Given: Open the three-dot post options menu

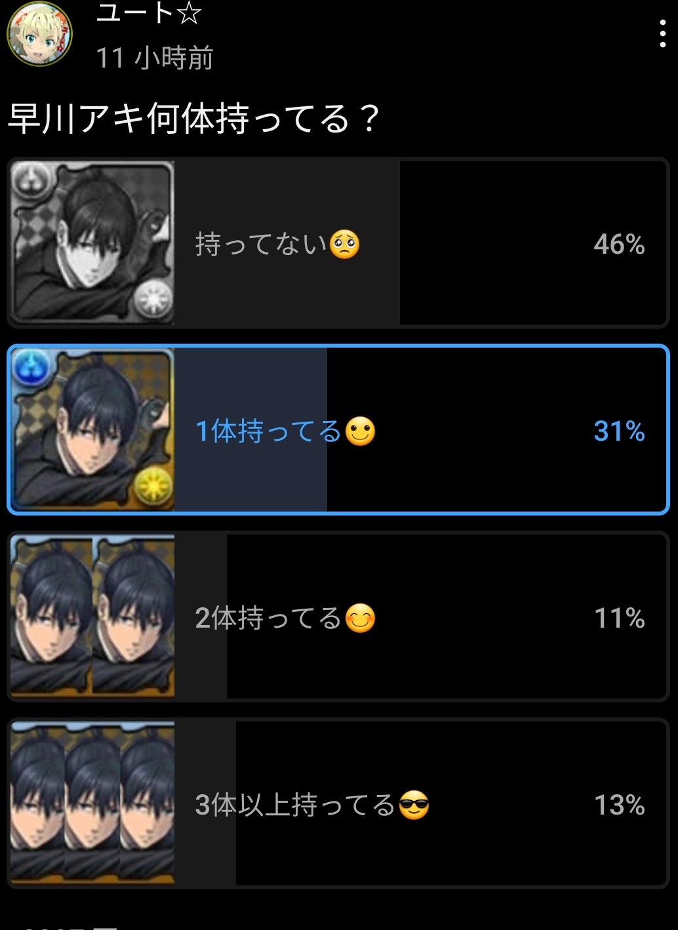Looking at the screenshot, I should click(x=663, y=33).
